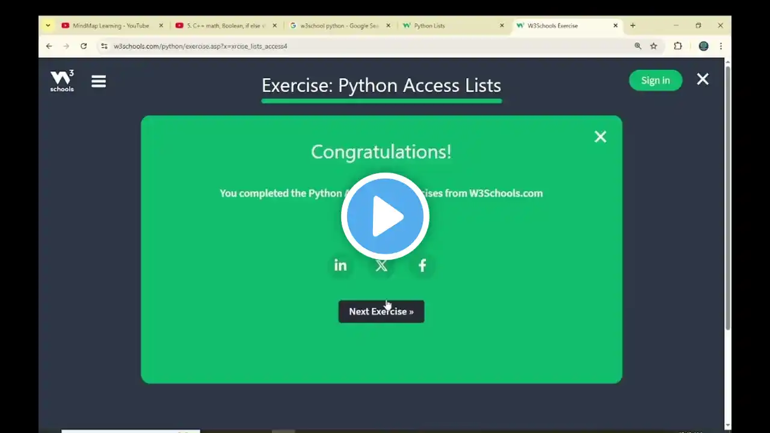770x433 pixels.
Task: Click the "Congratulations!" heading
Action: click(x=381, y=152)
